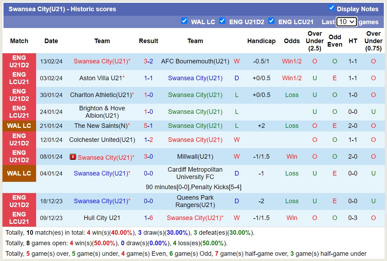Select the WAL LC league cell dated 21/01/24
The width and height of the screenshot is (387, 261).
(19, 126)
